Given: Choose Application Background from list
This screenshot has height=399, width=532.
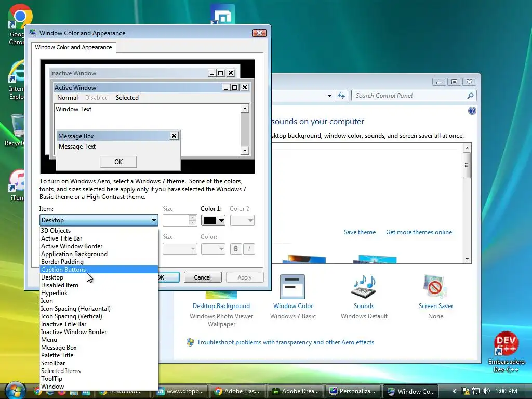Looking at the screenshot, I should coord(99,254).
